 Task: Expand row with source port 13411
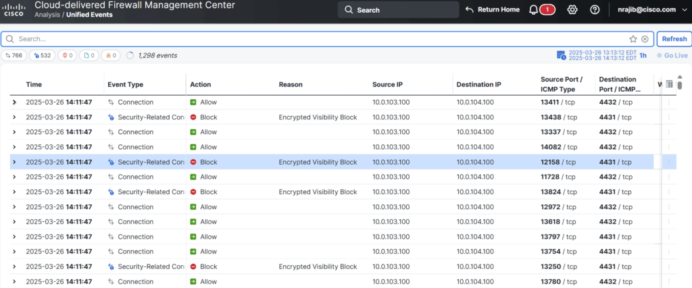(x=14, y=102)
